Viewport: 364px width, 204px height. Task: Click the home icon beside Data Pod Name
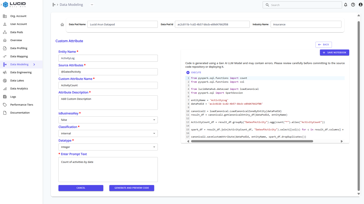[62, 24]
